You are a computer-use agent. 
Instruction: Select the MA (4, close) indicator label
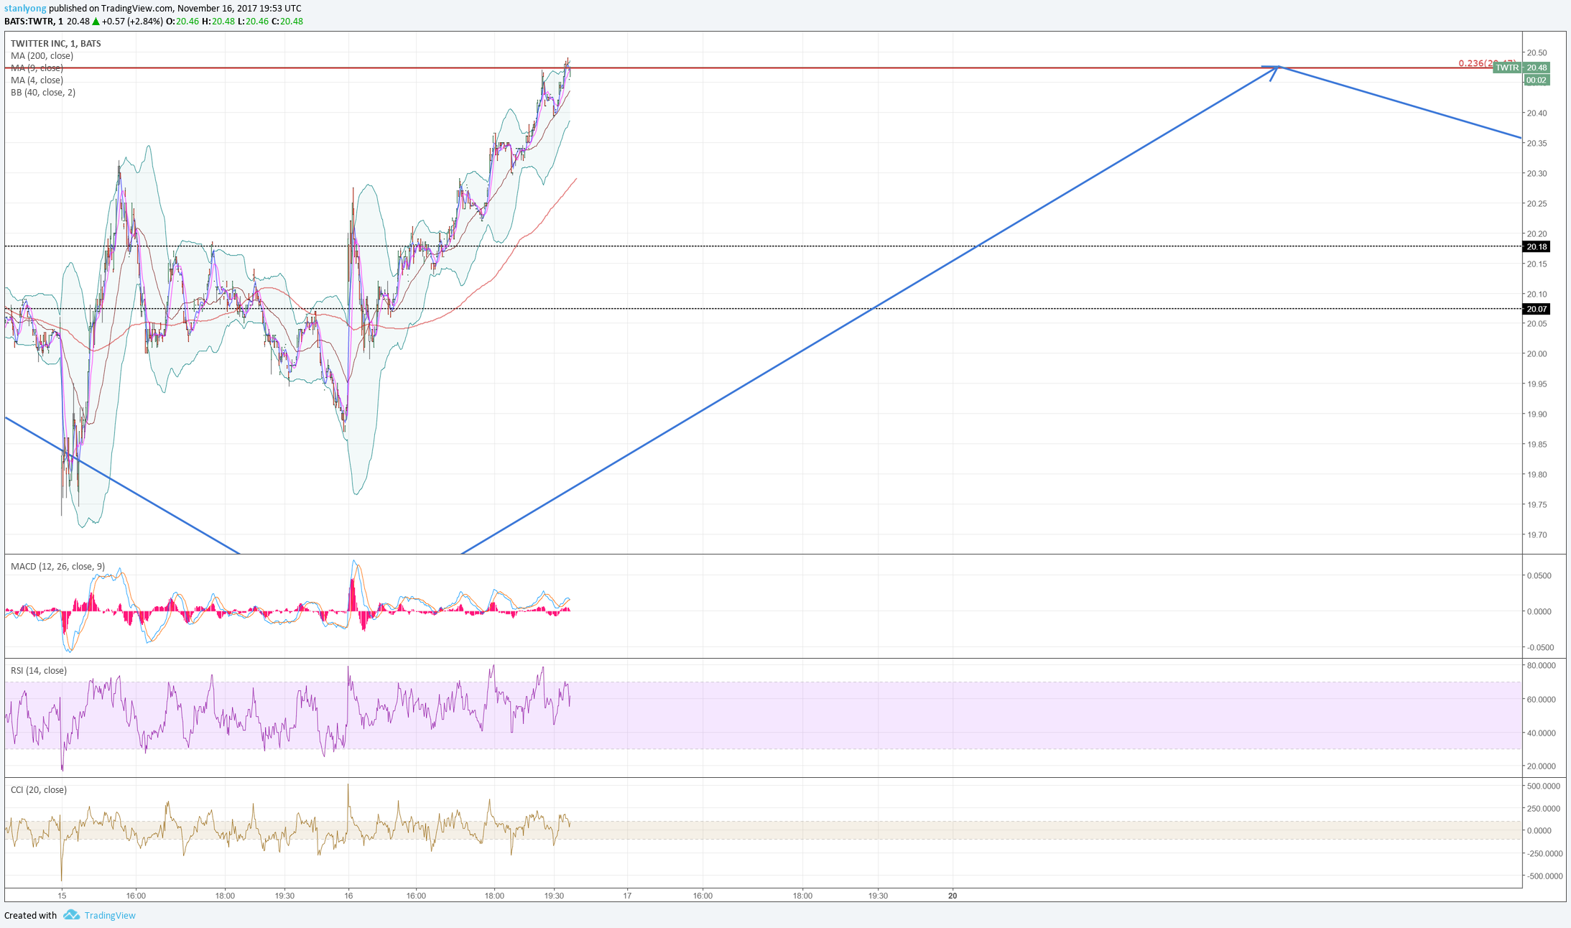(x=37, y=80)
